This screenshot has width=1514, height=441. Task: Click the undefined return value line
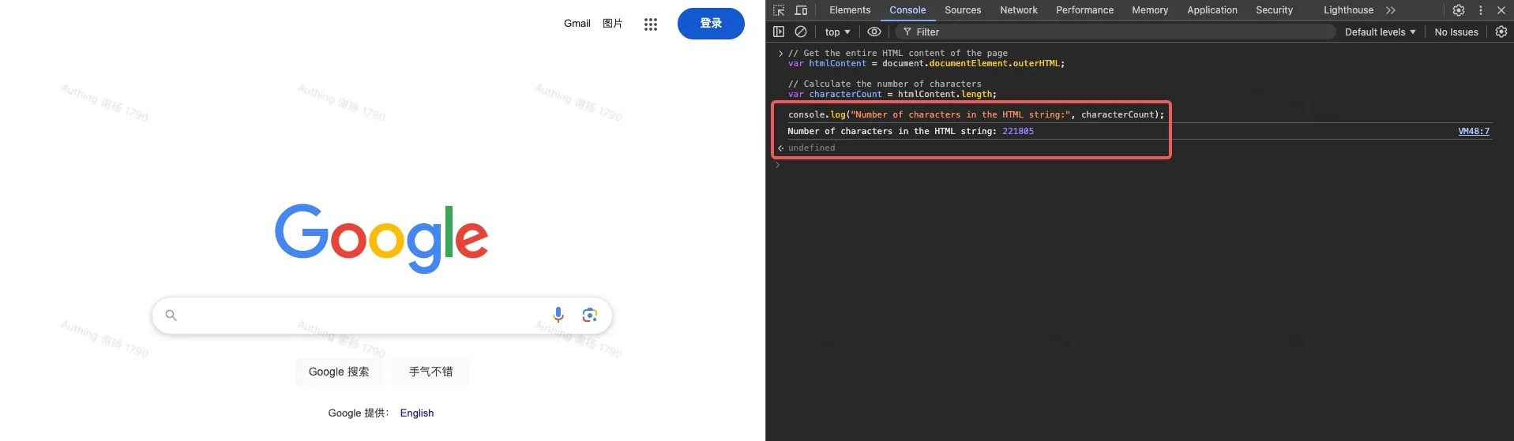pyautogui.click(x=811, y=148)
